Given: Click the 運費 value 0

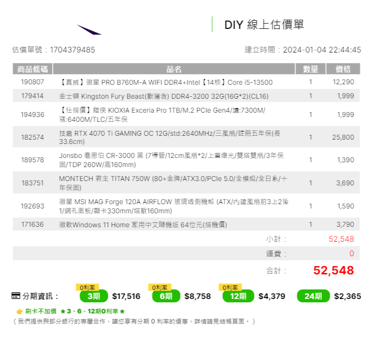Looking at the screenshot, I should point(352,253).
